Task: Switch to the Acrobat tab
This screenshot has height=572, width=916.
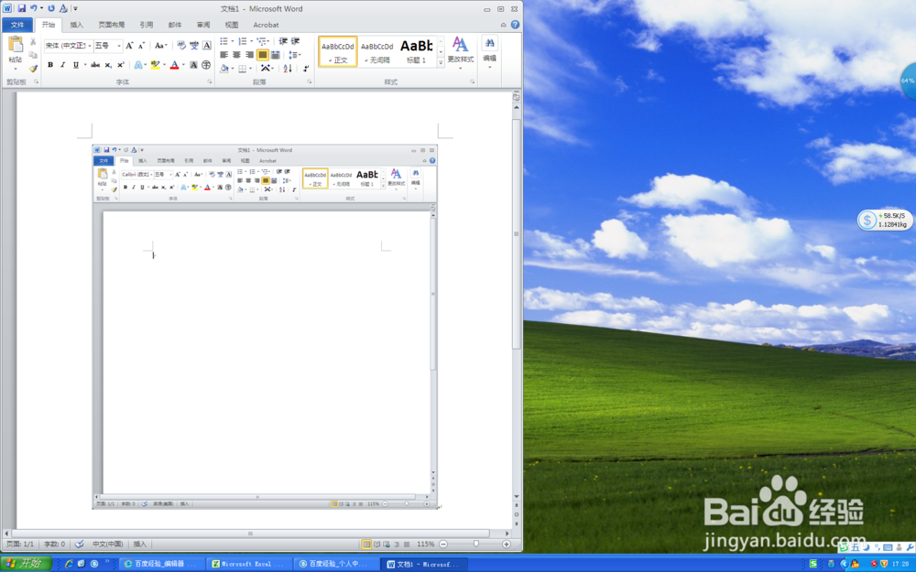Action: click(x=266, y=25)
